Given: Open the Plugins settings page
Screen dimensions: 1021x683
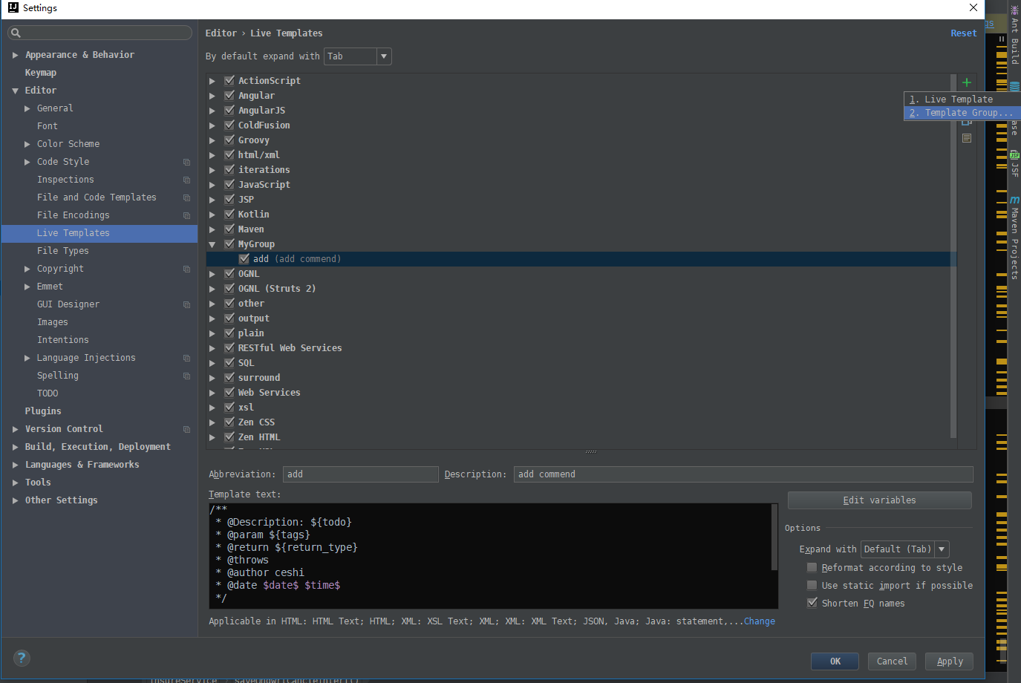Looking at the screenshot, I should click(43, 411).
